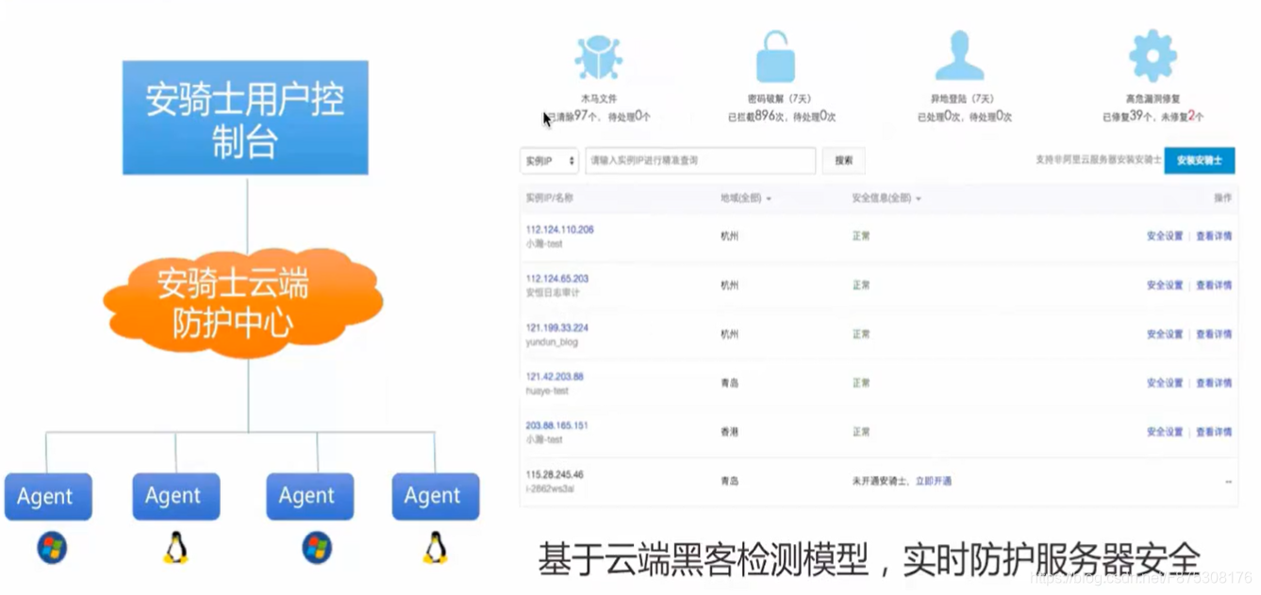1261x595 pixels.
Task: Click the 未开通安骑士 status text
Action: tap(881, 481)
